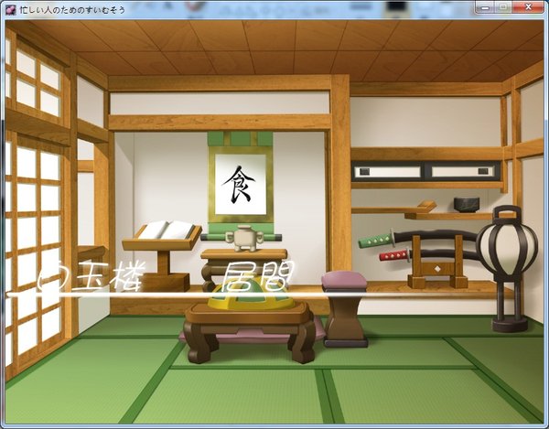The image size is (549, 429).
Task: Close the 忙しい人のためのすいむそう window
Action: coord(528,7)
